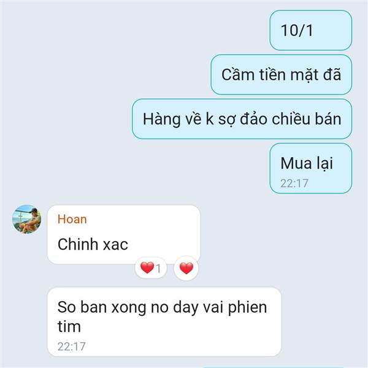Image resolution: width=368 pixels, height=368 pixels.
Task: Select the 'Hàng về k sợ đảo chiều bán' message
Action: (x=242, y=119)
